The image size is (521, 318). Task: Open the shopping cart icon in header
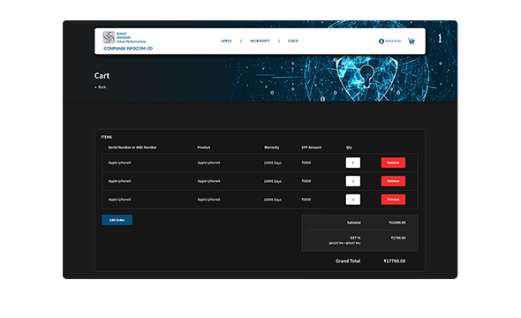click(x=412, y=42)
